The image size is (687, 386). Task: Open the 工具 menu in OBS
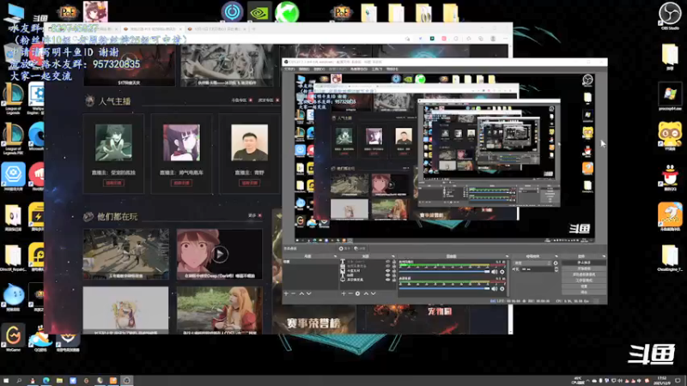coord(377,69)
